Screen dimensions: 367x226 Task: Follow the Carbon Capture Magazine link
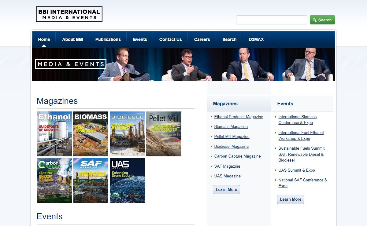tap(237, 156)
